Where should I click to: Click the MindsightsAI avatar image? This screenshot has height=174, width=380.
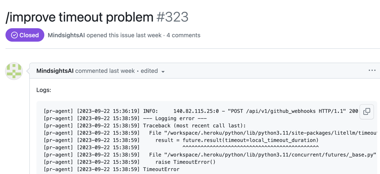tap(14, 71)
